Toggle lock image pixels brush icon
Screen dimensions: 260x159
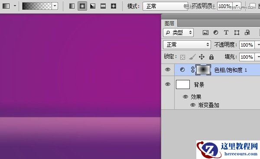[192, 57]
